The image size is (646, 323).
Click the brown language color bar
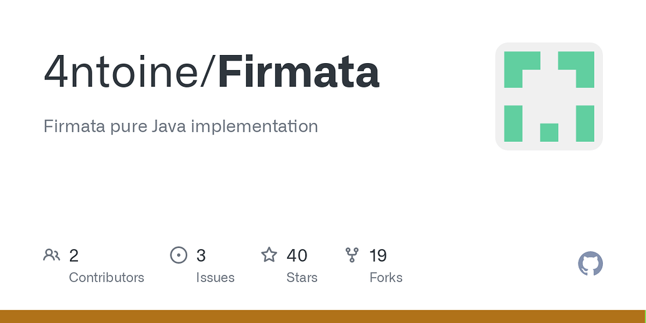tap(323, 316)
